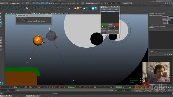Open the Constrain menu

pyautogui.click(x=47, y=1)
